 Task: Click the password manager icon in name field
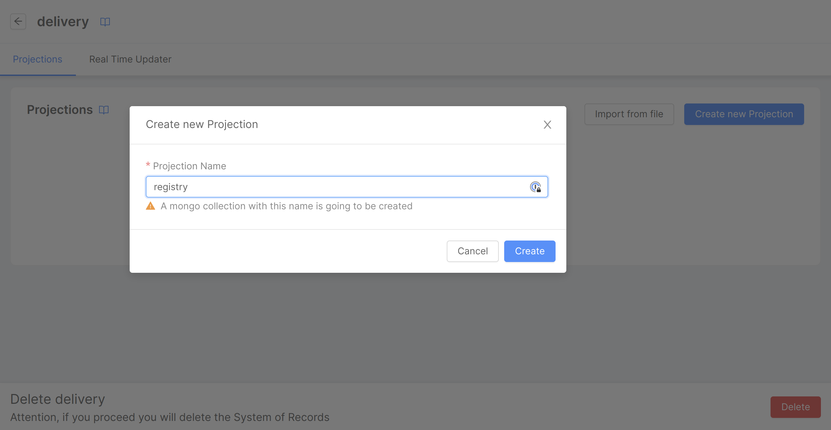(x=535, y=187)
